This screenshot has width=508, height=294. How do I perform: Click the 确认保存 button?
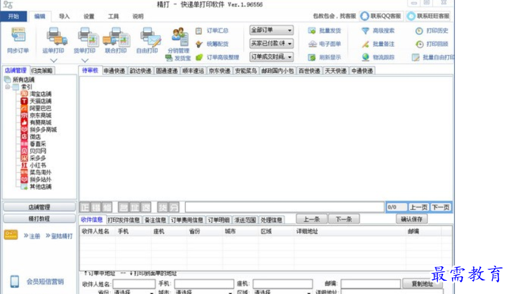pyautogui.click(x=411, y=220)
